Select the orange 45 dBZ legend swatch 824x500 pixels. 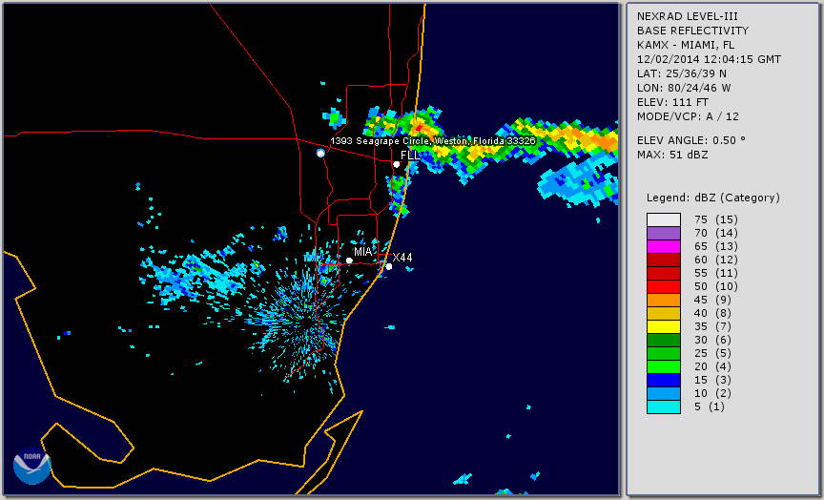(x=664, y=300)
